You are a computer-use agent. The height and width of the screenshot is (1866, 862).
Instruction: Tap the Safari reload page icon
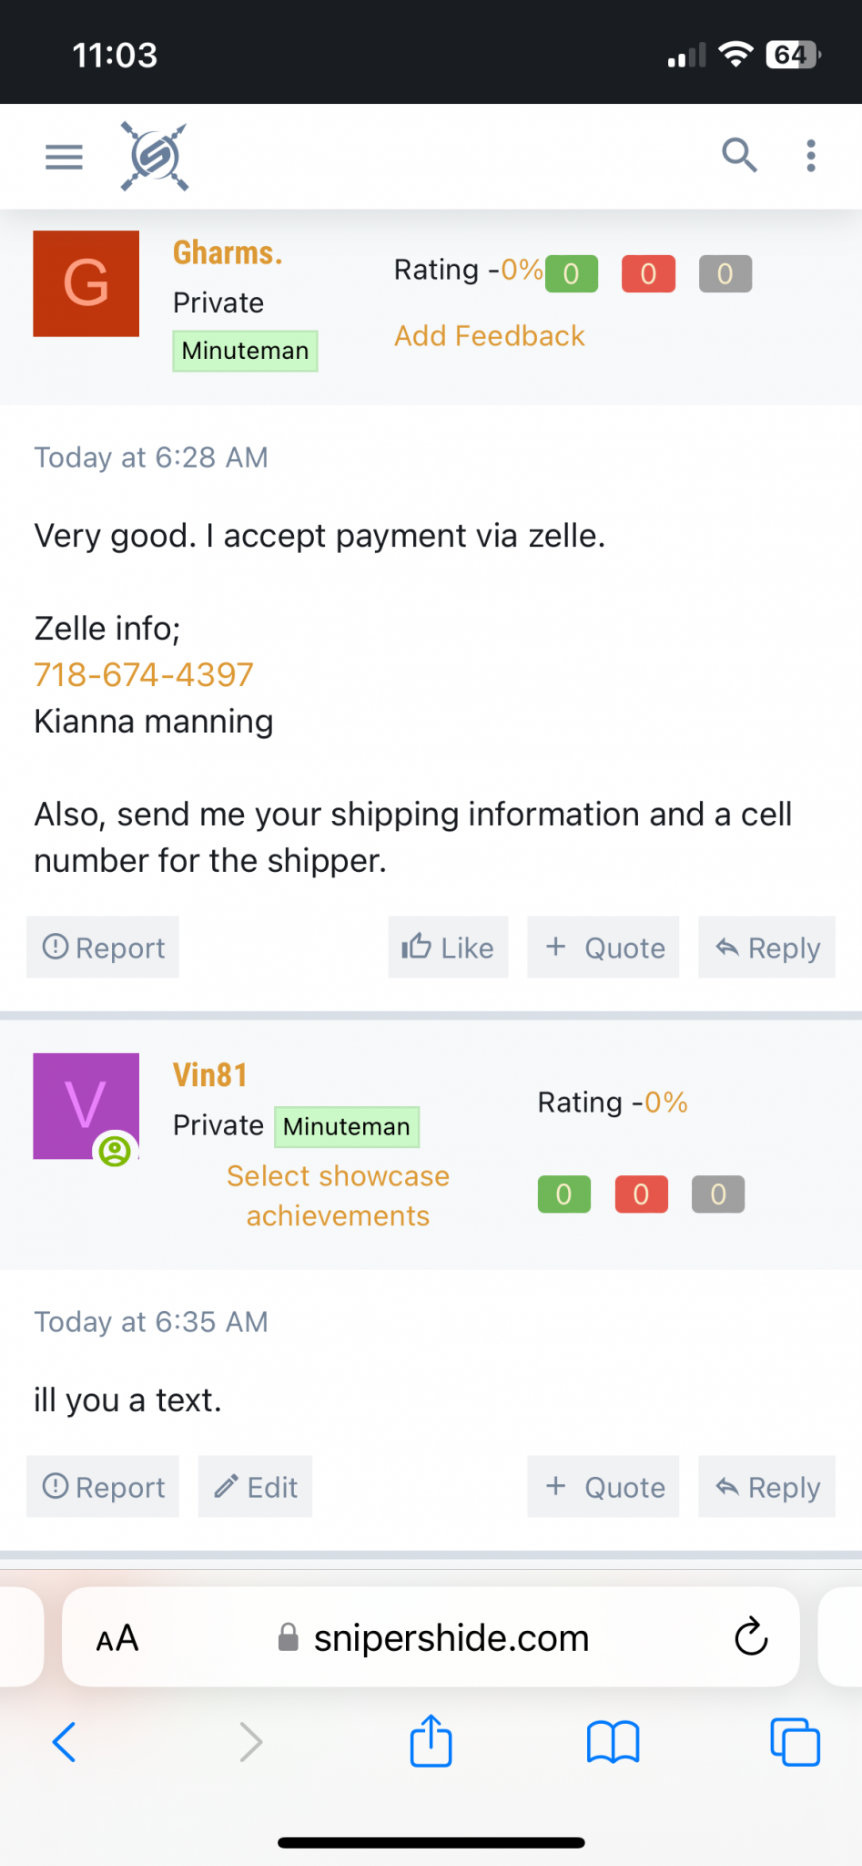pyautogui.click(x=751, y=1637)
